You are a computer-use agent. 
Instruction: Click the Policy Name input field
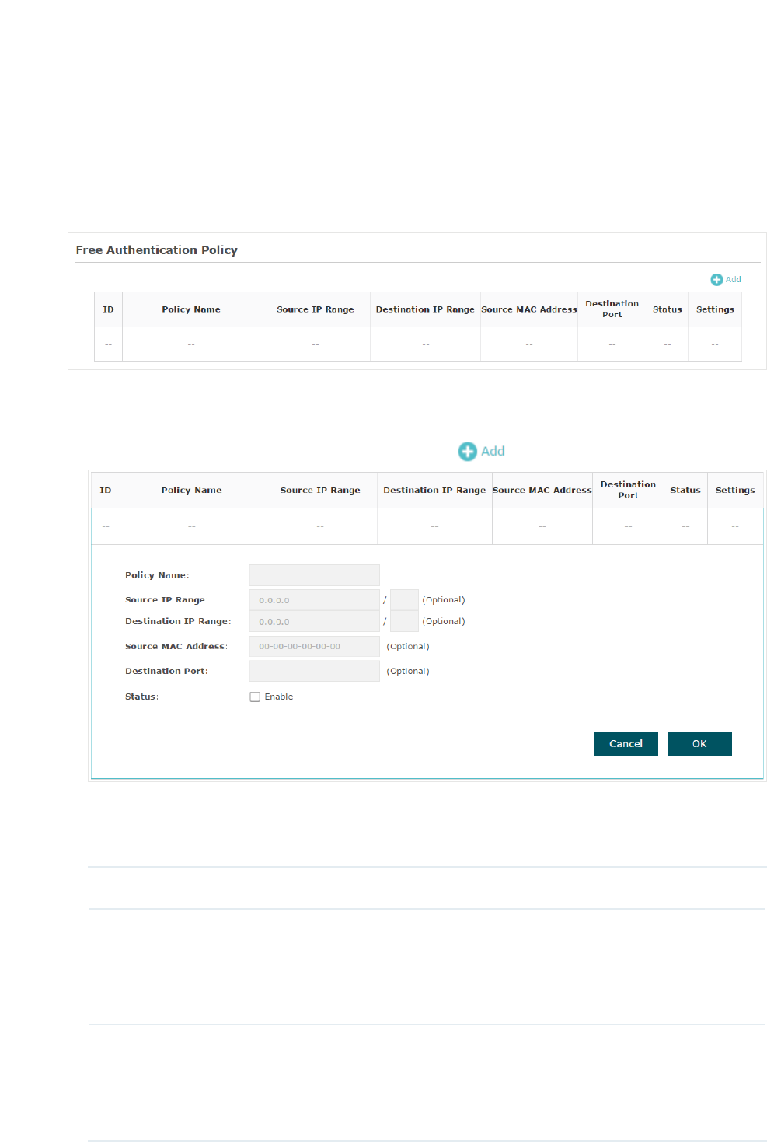tap(314, 575)
